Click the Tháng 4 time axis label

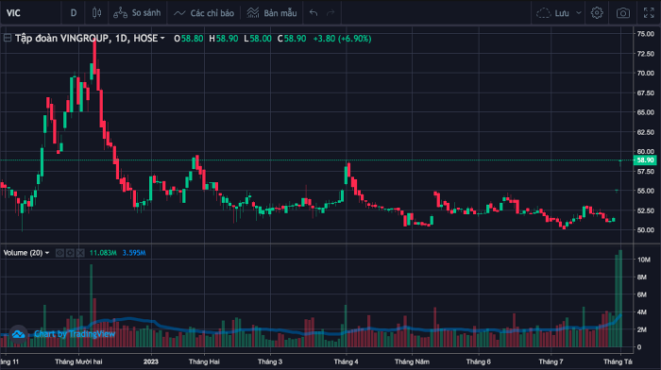click(x=347, y=362)
